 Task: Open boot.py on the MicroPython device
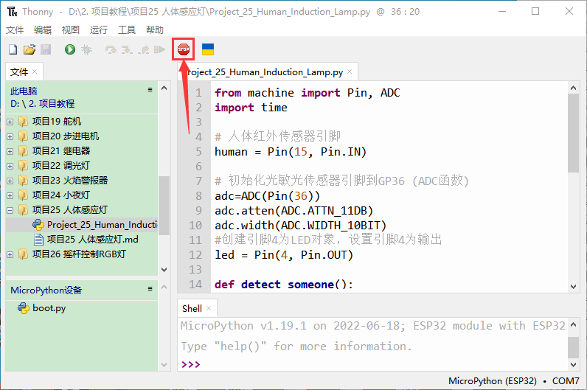(x=49, y=308)
